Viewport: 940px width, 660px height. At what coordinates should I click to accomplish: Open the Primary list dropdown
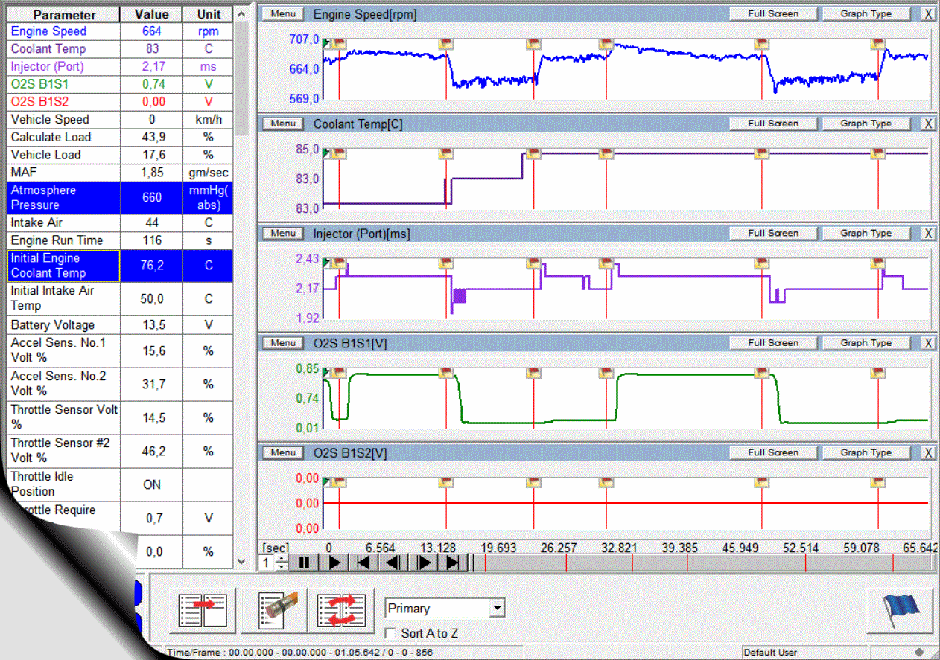pyautogui.click(x=497, y=609)
